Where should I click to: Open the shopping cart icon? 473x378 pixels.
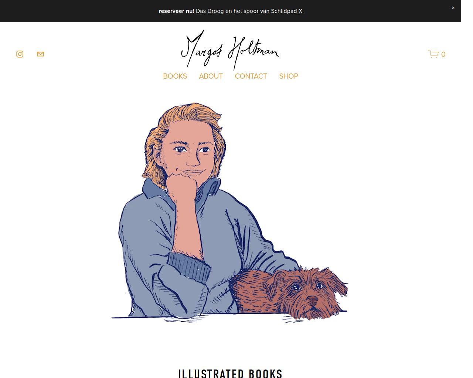pyautogui.click(x=433, y=54)
